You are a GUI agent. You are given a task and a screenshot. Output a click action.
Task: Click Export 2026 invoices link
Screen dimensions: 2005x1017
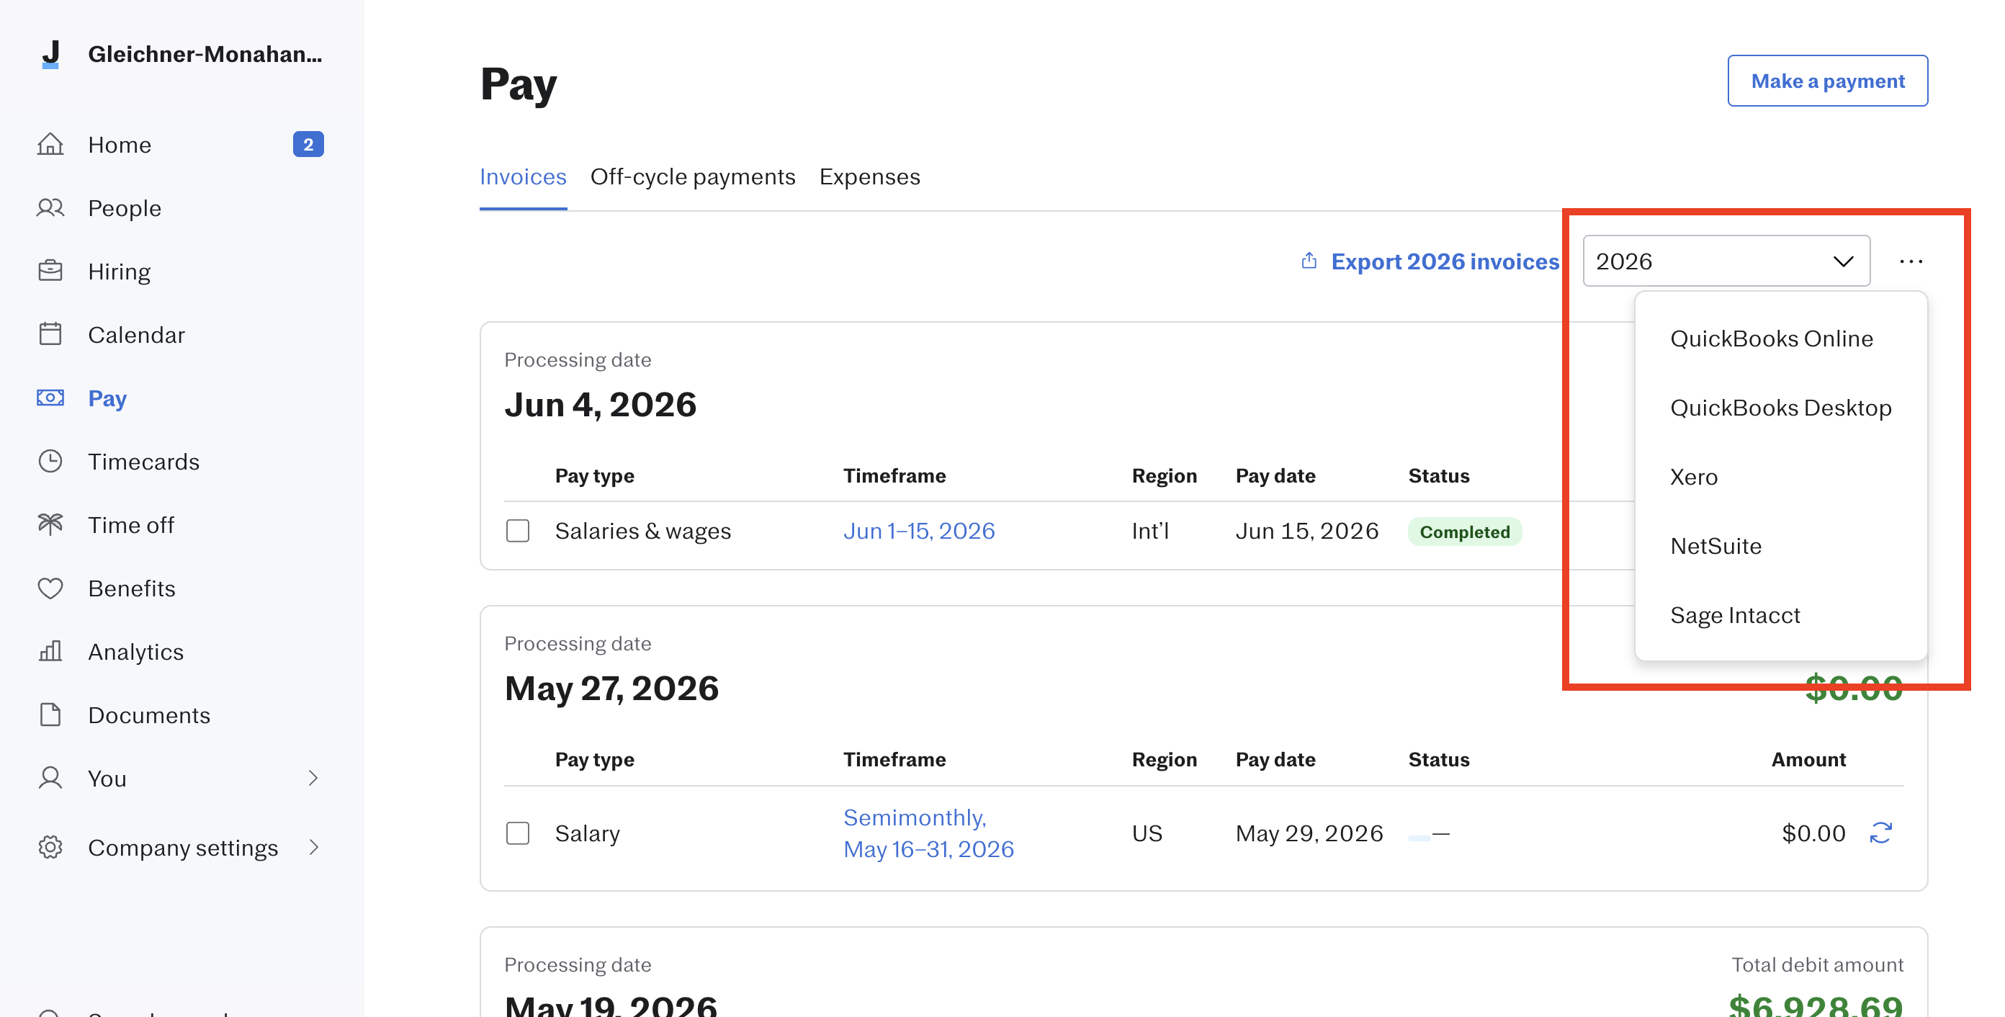pos(1445,261)
